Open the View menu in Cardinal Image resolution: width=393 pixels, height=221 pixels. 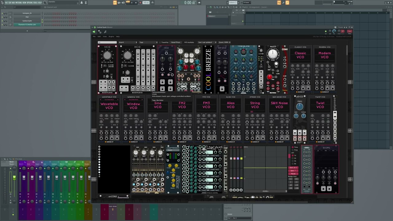(105, 37)
